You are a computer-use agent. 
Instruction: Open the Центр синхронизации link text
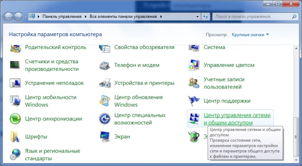tap(54, 119)
